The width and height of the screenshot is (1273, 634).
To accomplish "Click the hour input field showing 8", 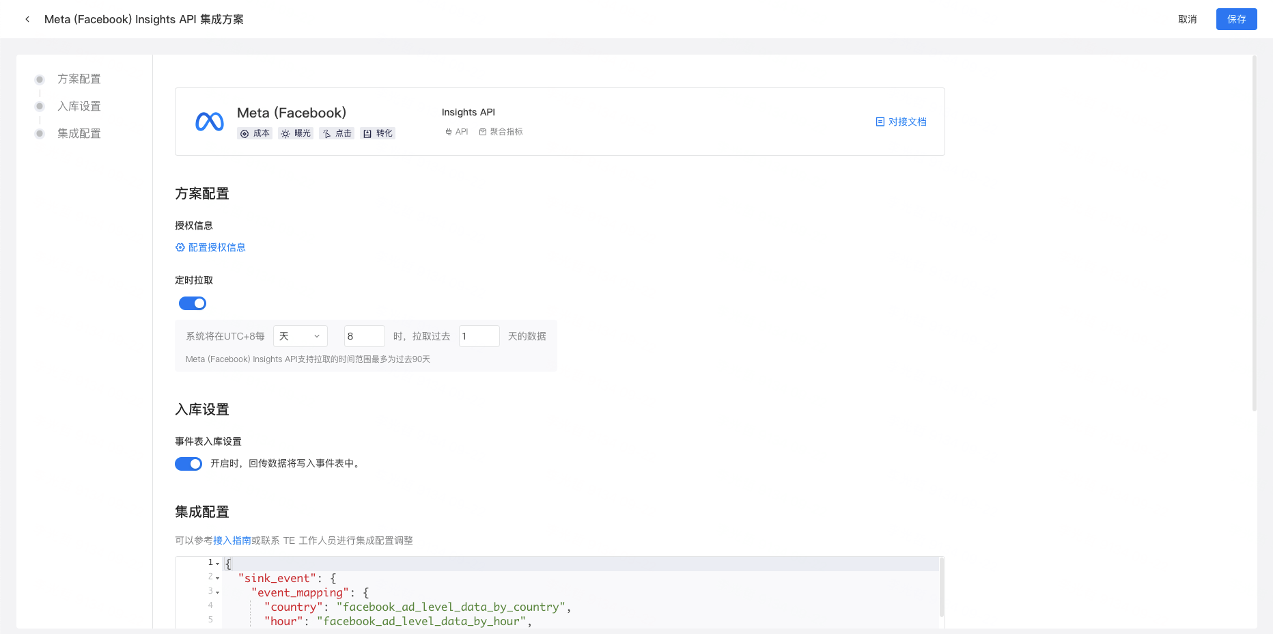I will (365, 336).
